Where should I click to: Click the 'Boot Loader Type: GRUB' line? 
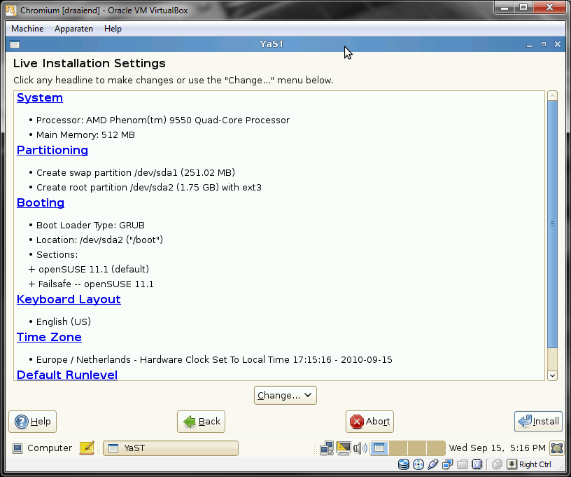pos(90,226)
